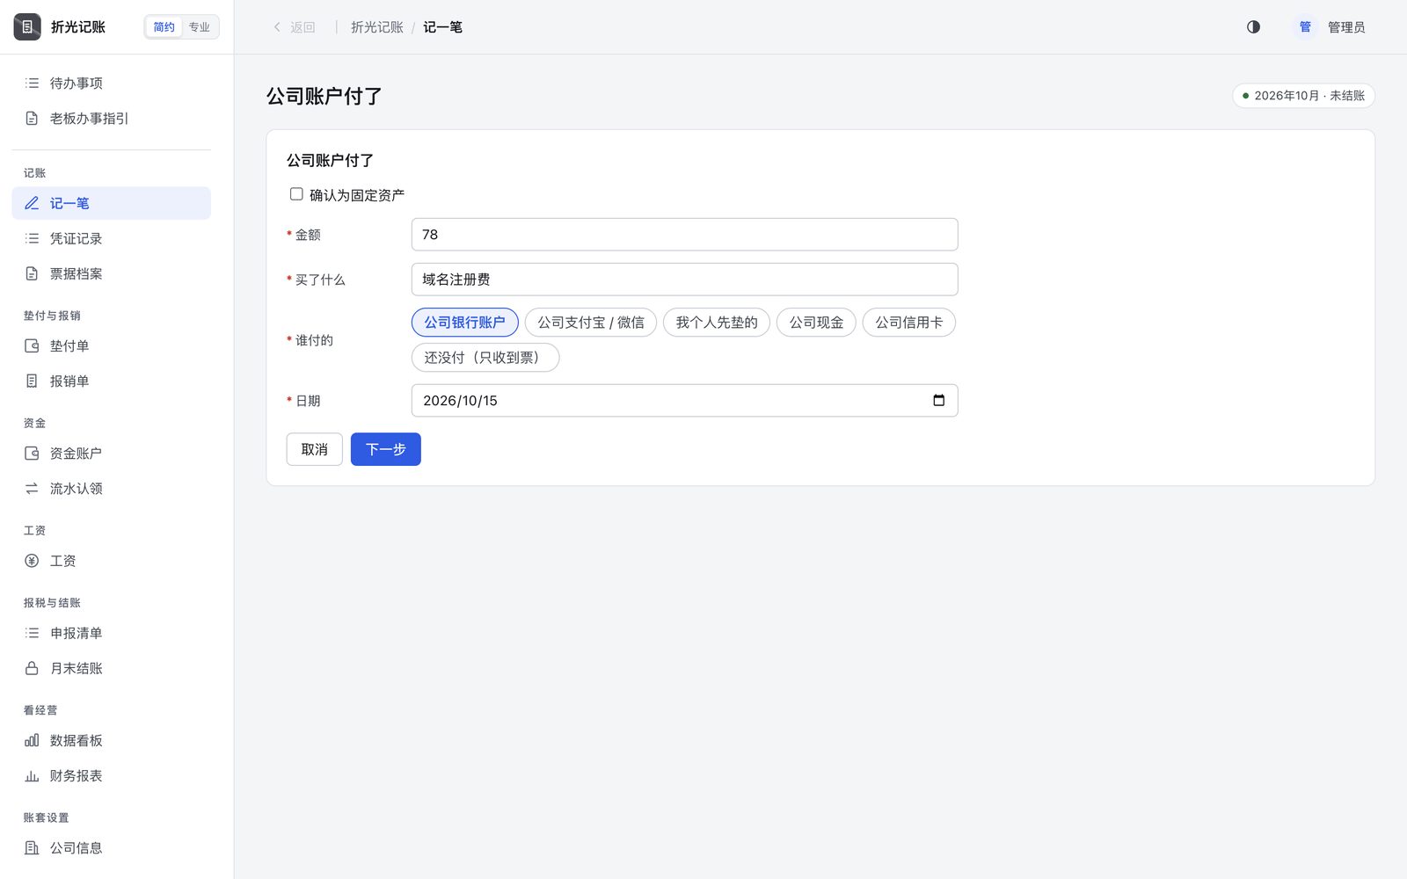Open the 管理员 user menu

point(1328,27)
